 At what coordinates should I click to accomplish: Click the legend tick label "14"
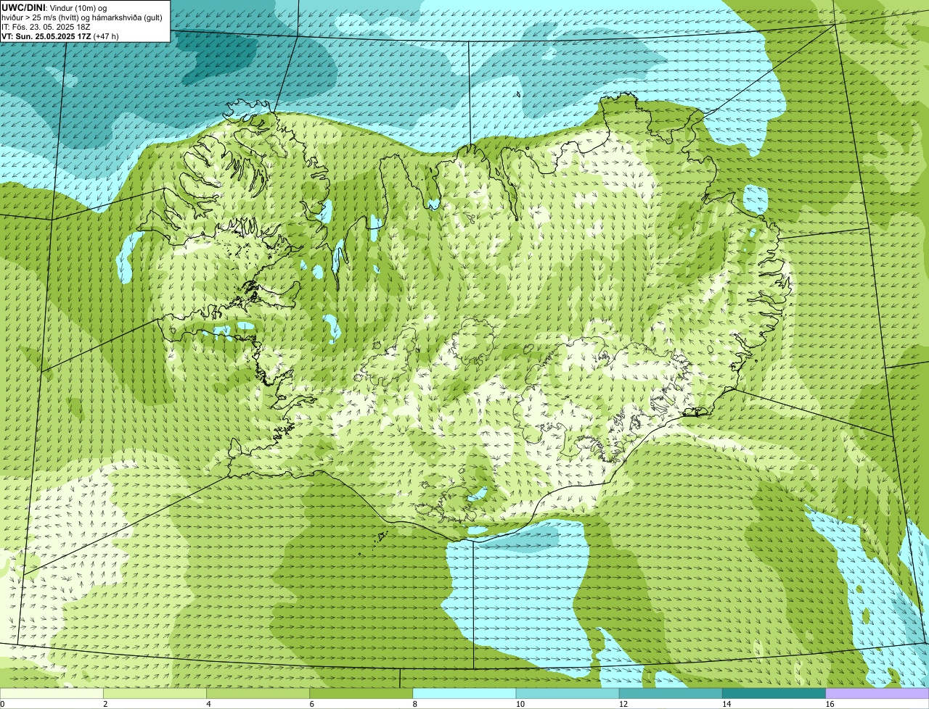727,704
